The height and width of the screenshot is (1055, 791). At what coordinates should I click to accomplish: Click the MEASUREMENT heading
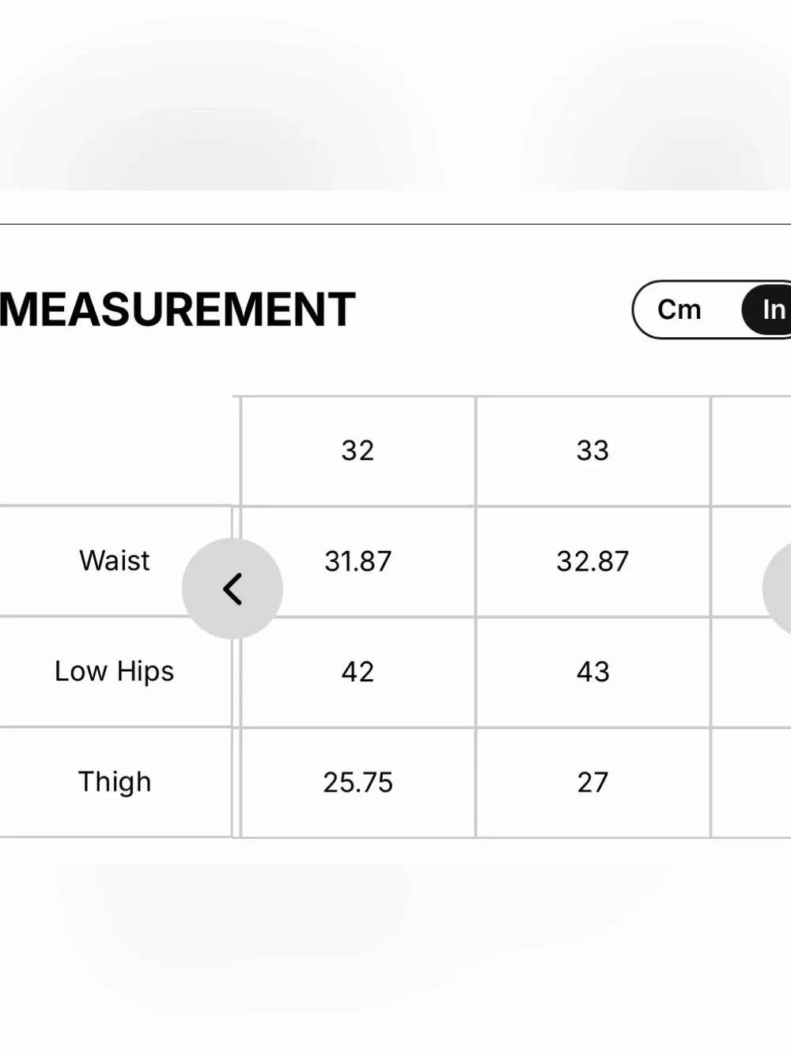[x=177, y=309]
